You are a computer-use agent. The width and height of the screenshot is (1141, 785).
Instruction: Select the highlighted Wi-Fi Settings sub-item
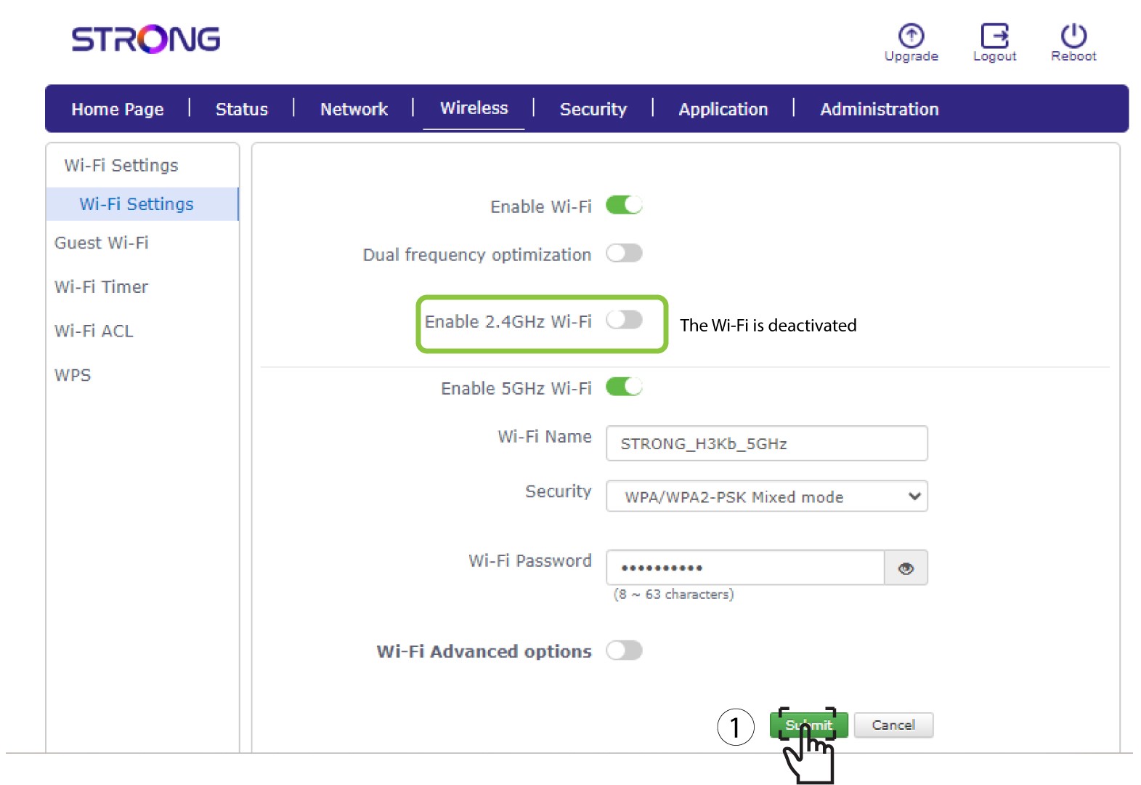point(142,204)
